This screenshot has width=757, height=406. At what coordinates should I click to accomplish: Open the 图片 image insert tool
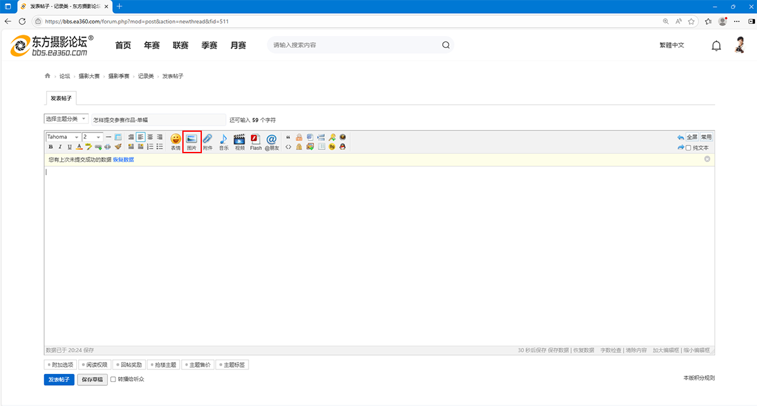192,142
